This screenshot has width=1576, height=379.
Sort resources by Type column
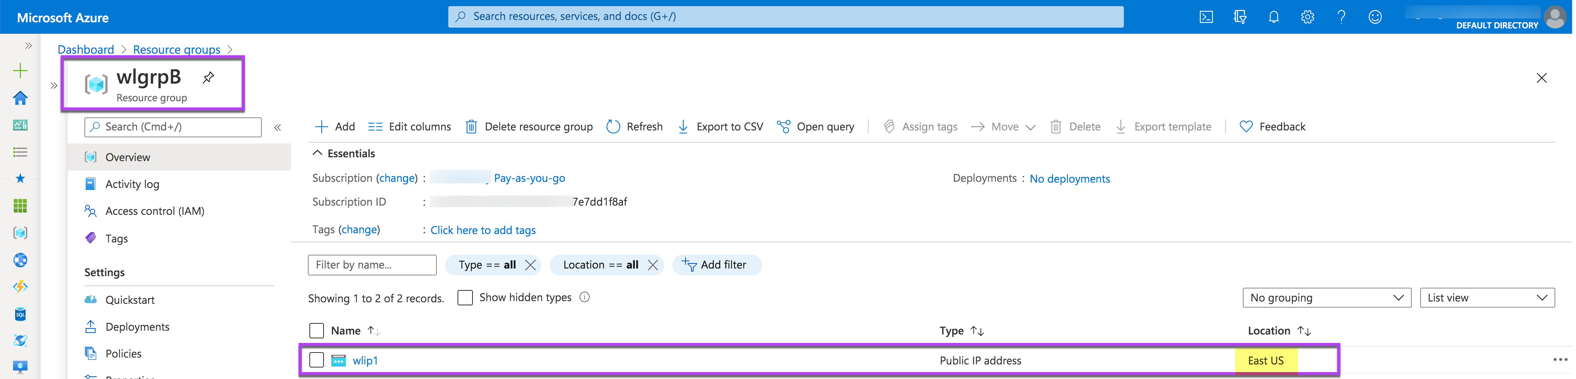(x=962, y=331)
